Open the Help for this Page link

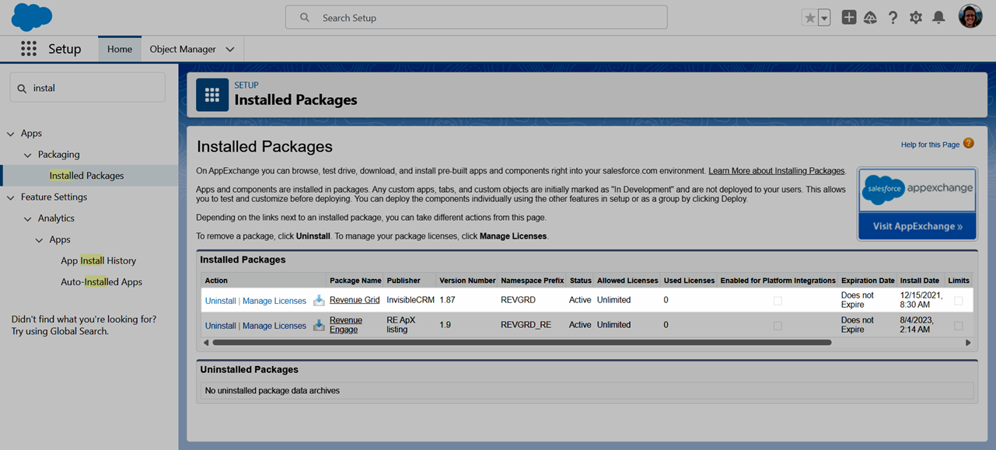930,145
